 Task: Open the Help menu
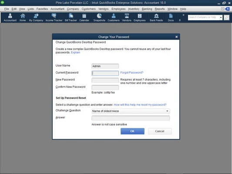[x=183, y=9]
